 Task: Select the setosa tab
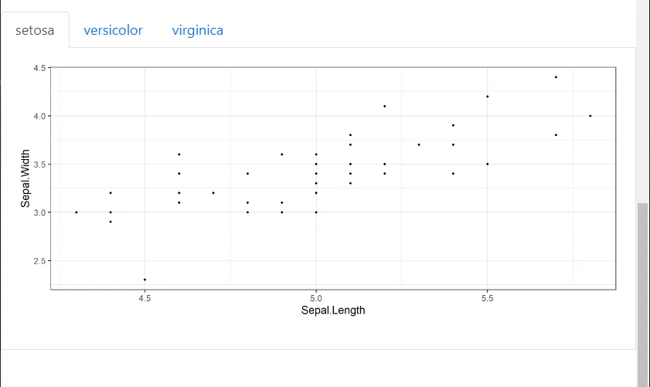[x=35, y=31]
